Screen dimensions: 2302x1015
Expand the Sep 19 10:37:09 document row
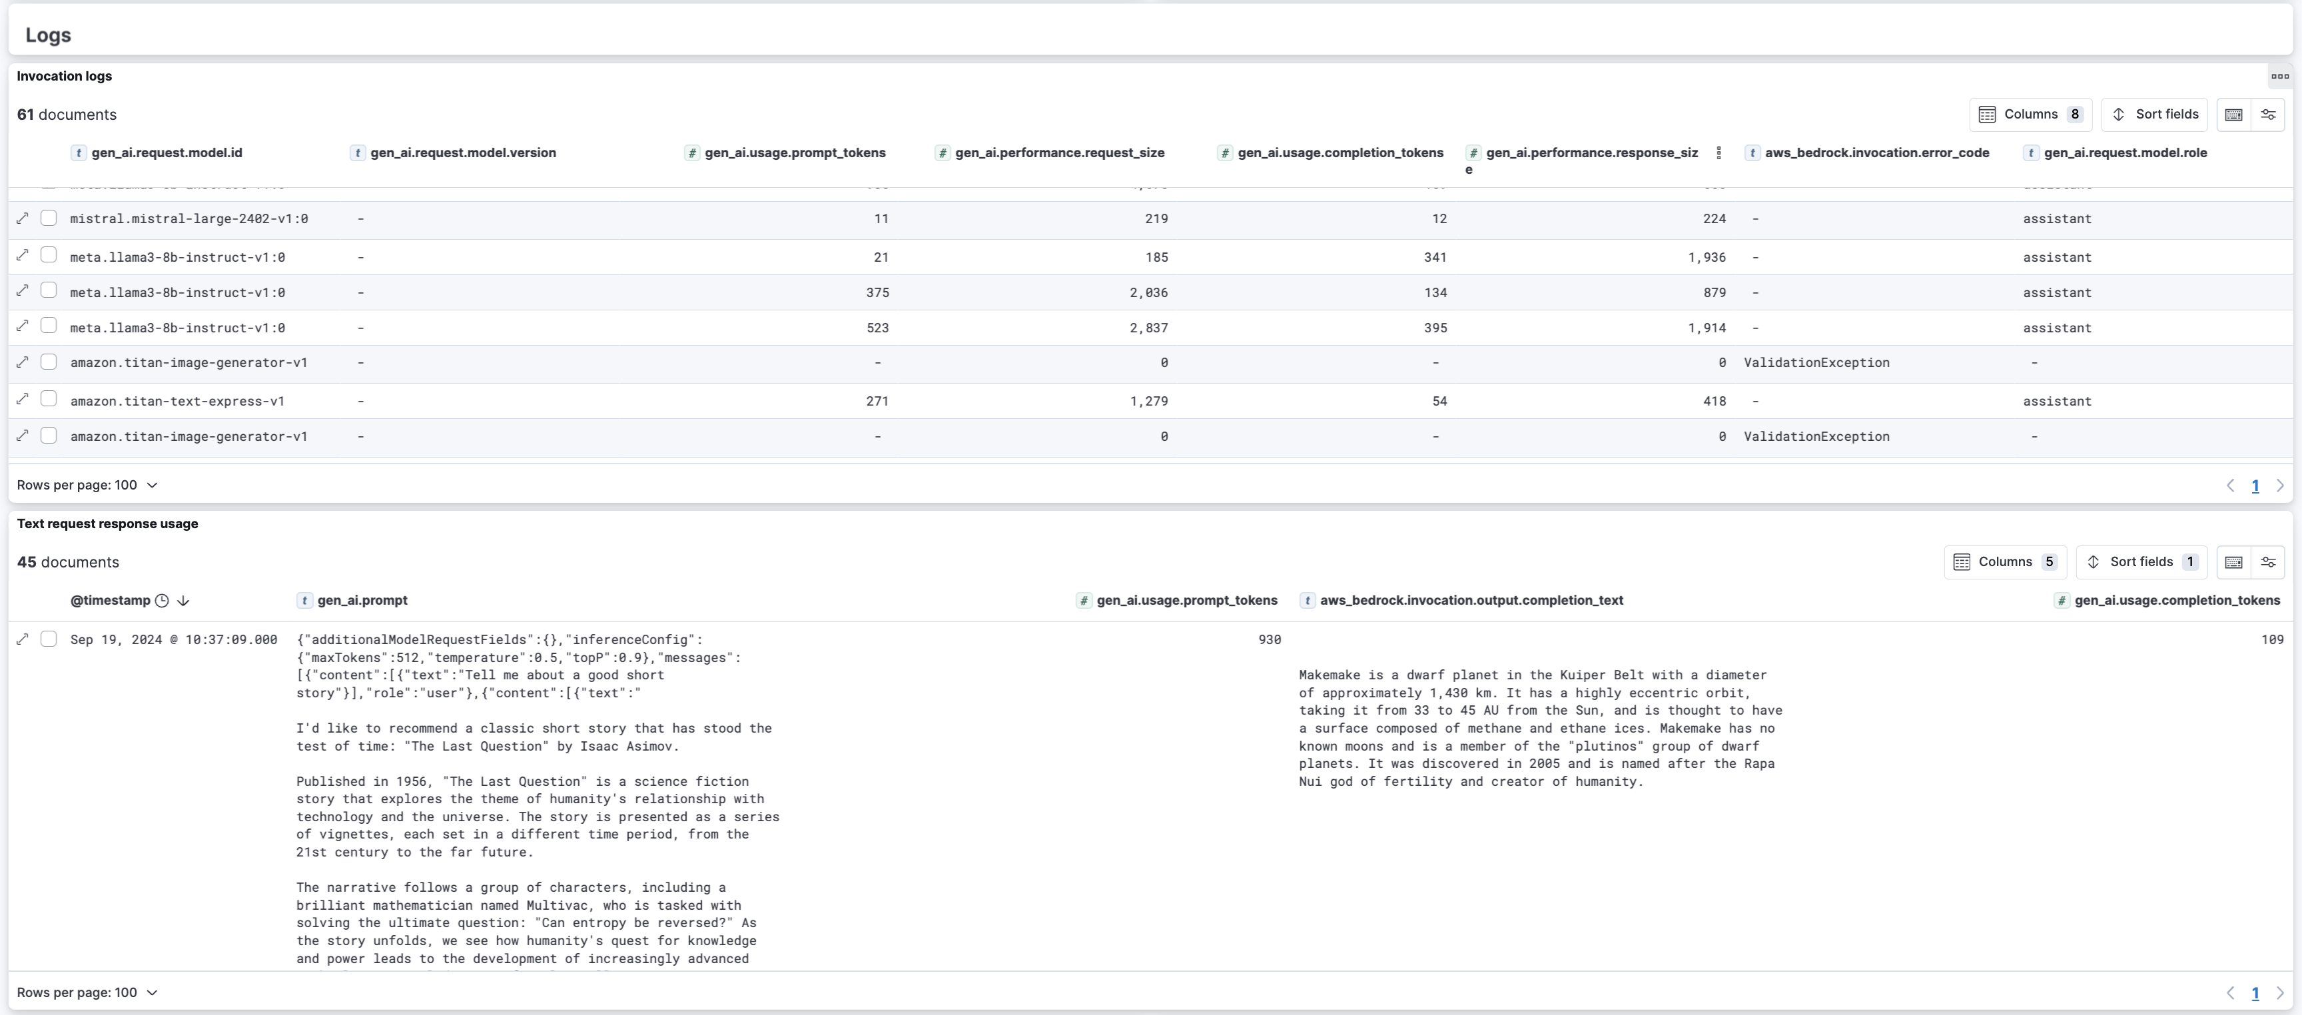click(x=23, y=639)
